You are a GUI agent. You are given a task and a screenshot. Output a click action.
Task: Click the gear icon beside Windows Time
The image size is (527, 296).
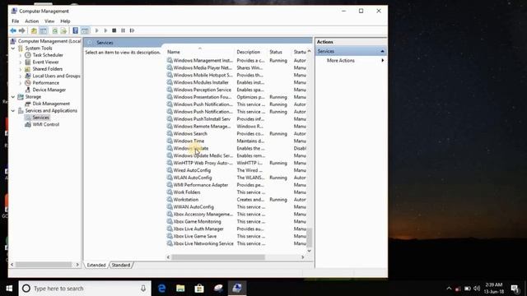pyautogui.click(x=170, y=141)
